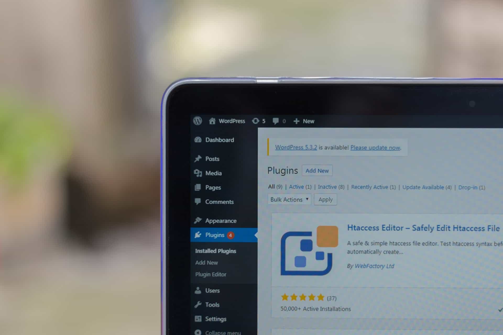Screen dimensions: 503x335
Task: Click the Add New menu item
Action: click(x=207, y=262)
